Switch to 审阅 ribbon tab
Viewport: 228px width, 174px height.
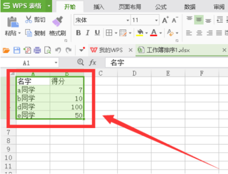(x=219, y=7)
